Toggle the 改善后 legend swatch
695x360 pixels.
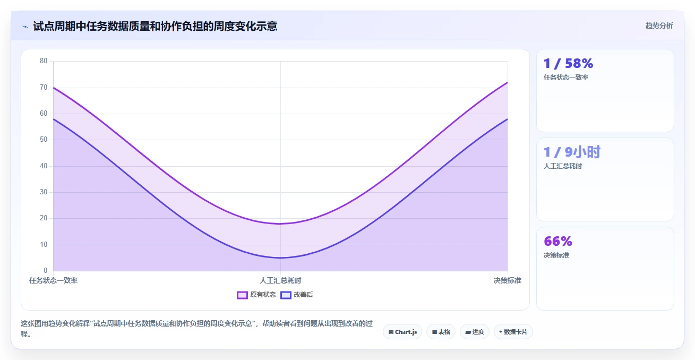pyautogui.click(x=286, y=295)
